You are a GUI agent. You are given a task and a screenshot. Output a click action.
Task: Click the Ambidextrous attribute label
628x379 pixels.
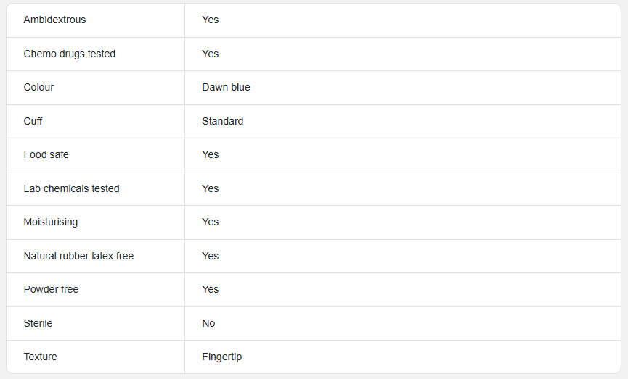coord(54,20)
